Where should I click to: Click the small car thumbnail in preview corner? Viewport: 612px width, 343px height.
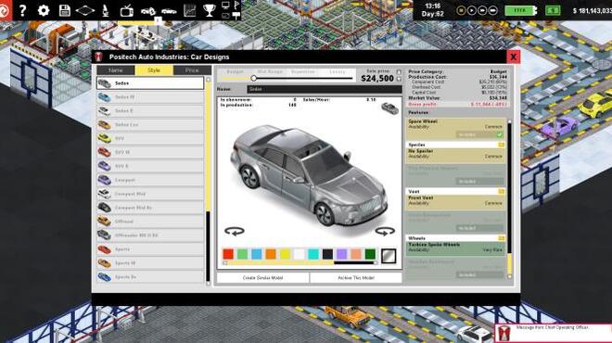coord(389,108)
